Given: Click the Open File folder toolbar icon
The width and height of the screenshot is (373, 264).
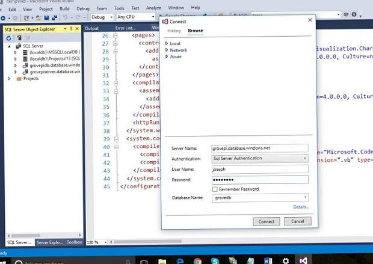Looking at the screenshot, I should click(x=39, y=18).
